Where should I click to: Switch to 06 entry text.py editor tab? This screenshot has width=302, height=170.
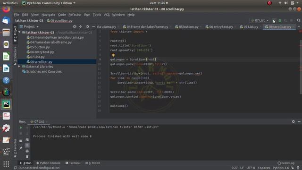pyautogui.click(x=220, y=27)
